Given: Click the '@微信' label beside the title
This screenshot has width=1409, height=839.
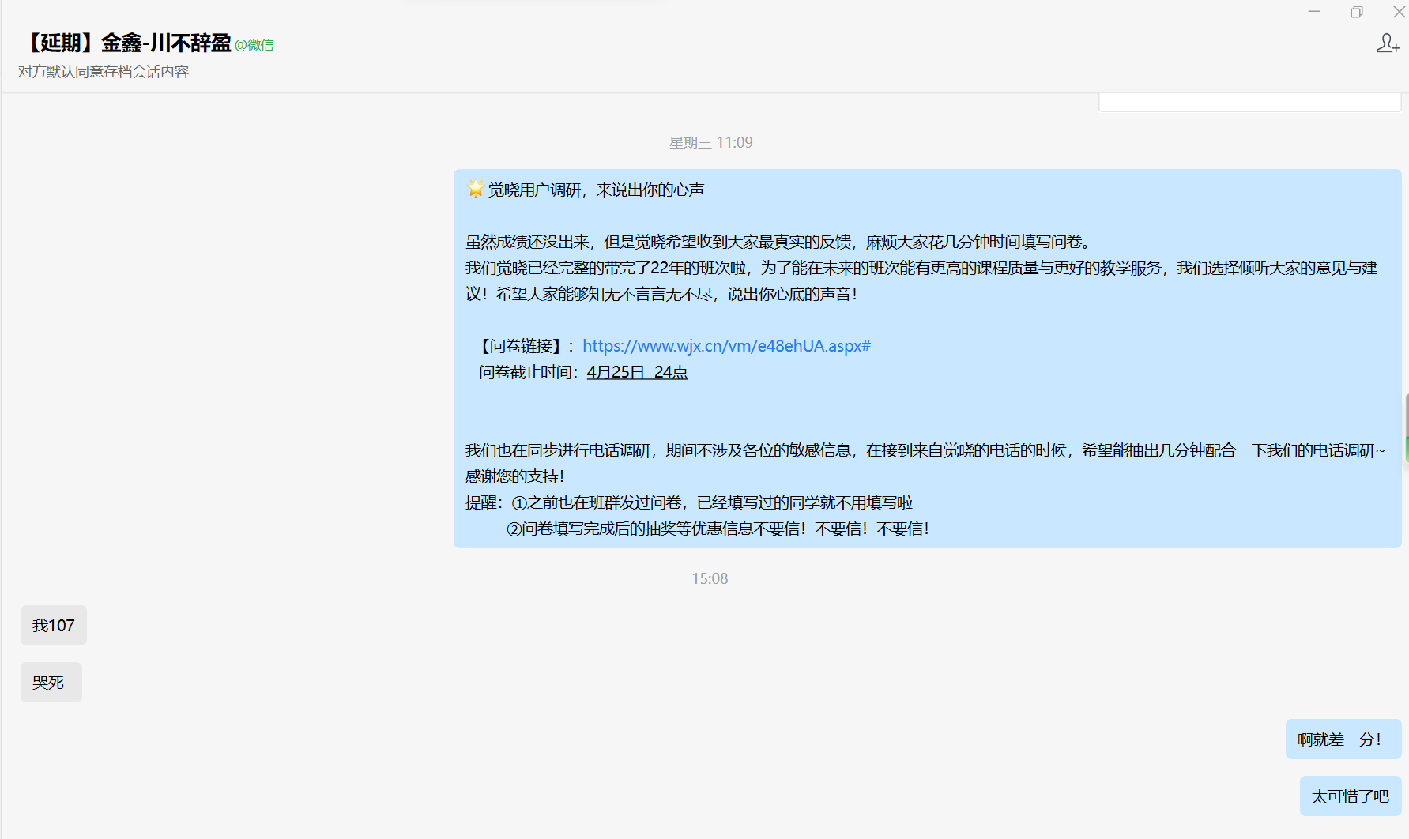Looking at the screenshot, I should 254,45.
